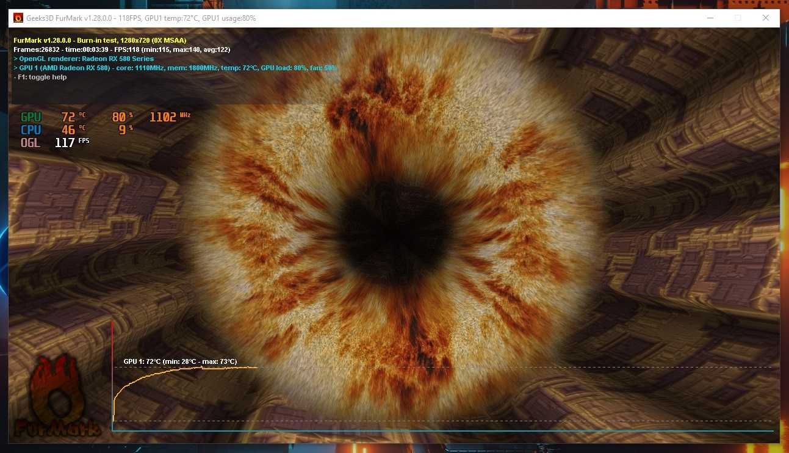The height and width of the screenshot is (453, 789).
Task: Click the 'F1: toggle help' hint
Action: (40, 77)
